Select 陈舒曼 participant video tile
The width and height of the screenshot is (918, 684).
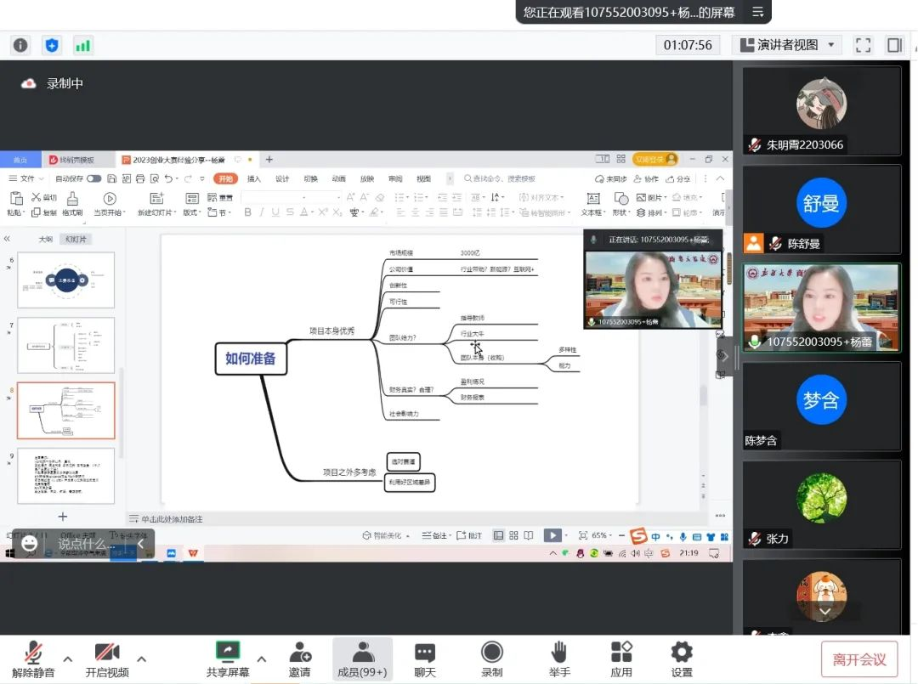821,209
